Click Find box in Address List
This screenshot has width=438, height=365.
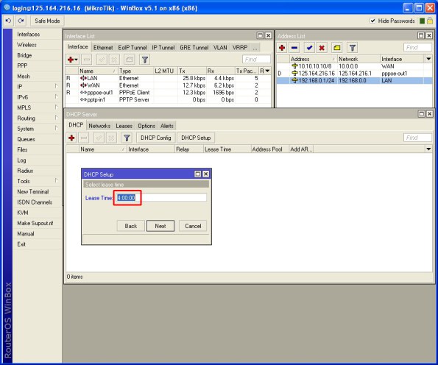click(417, 48)
